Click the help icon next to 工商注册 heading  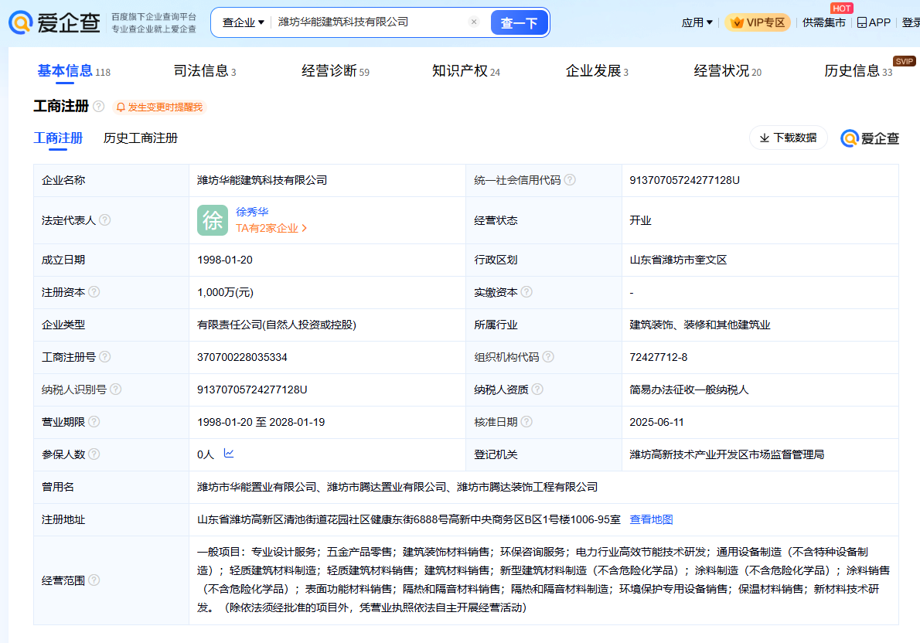(x=99, y=107)
